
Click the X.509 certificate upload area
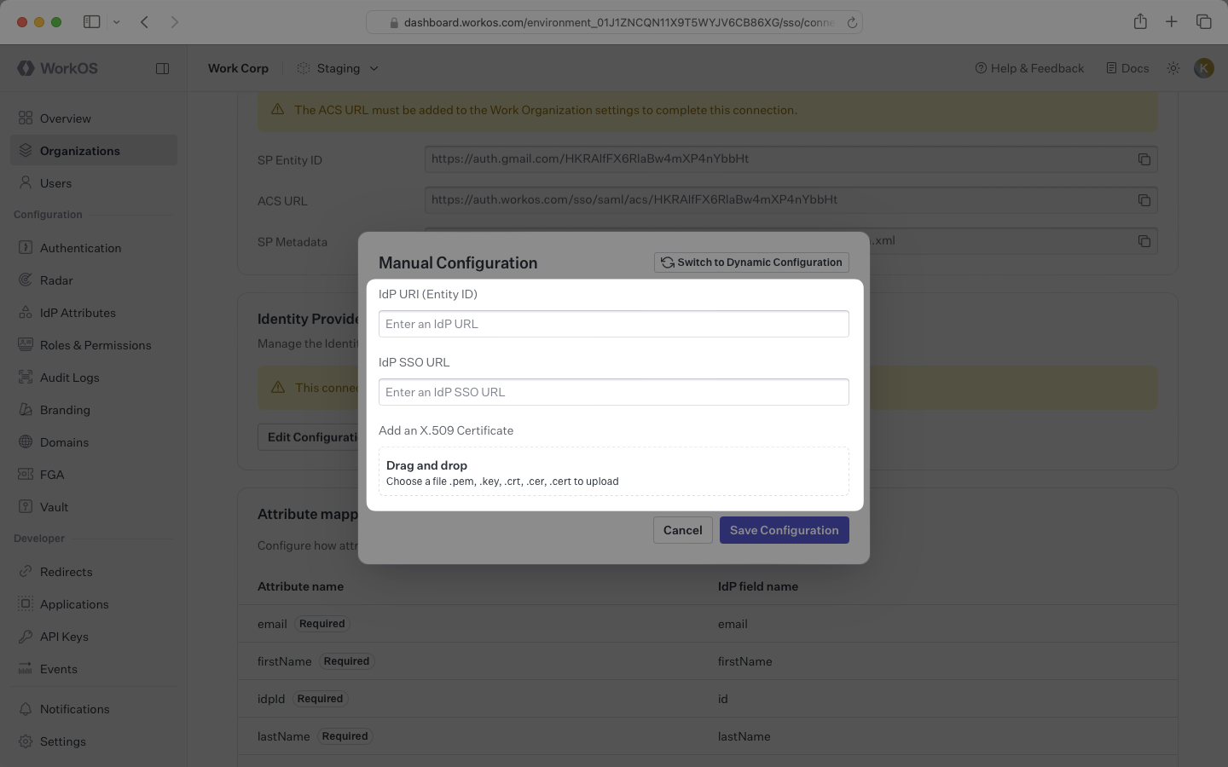[x=613, y=472]
